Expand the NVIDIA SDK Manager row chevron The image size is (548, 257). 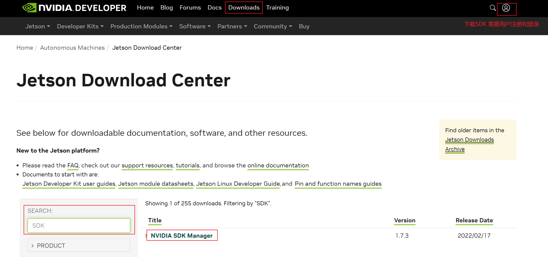146,236
